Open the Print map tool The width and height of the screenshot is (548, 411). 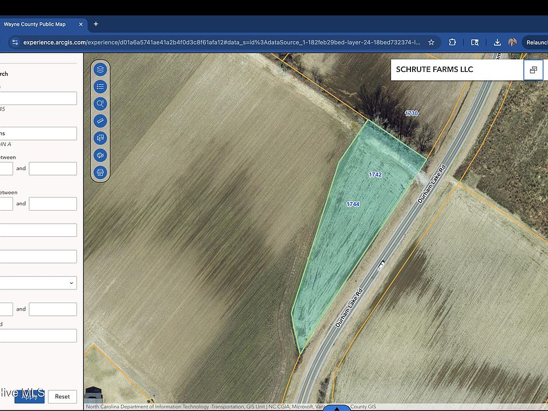pyautogui.click(x=100, y=172)
